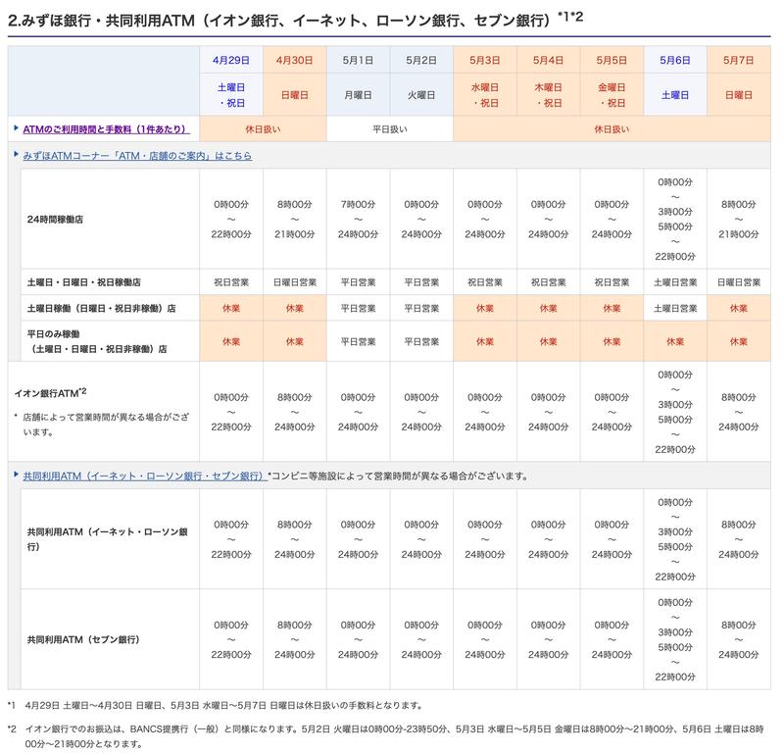Click the 木曜日・祝日 weekday cell
This screenshot has height=753, width=784.
coord(549,95)
